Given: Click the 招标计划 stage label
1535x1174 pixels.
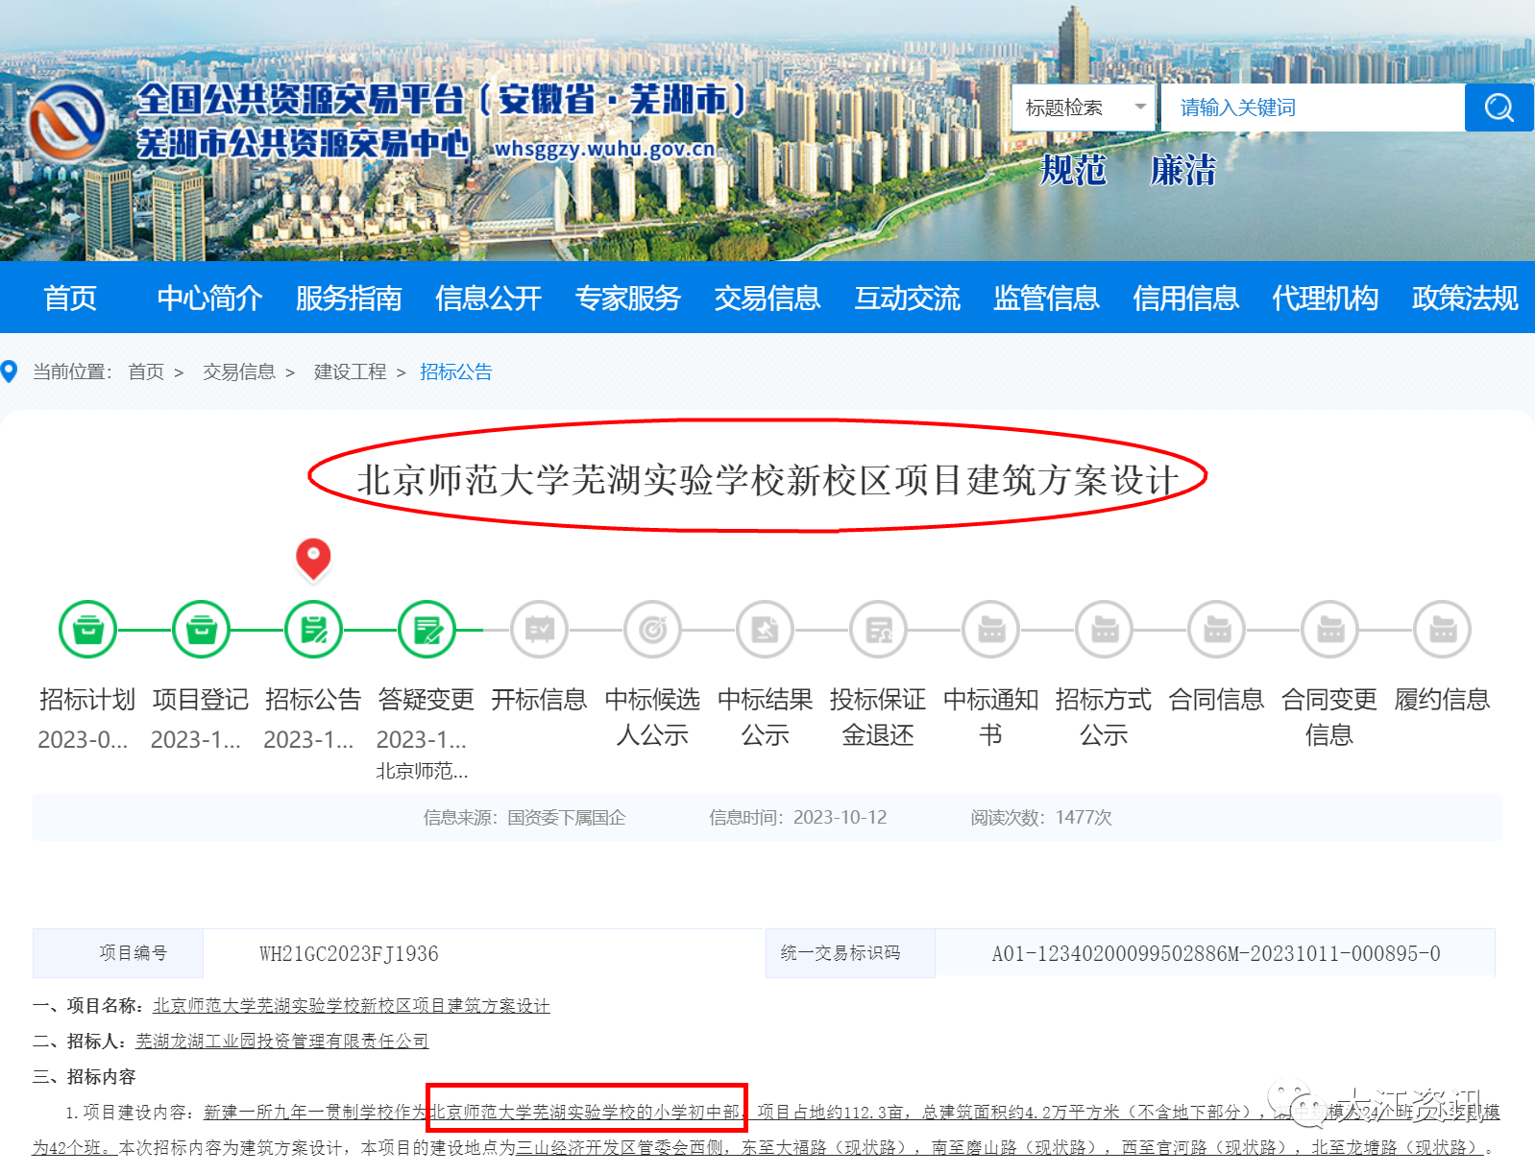Looking at the screenshot, I should pyautogui.click(x=87, y=700).
